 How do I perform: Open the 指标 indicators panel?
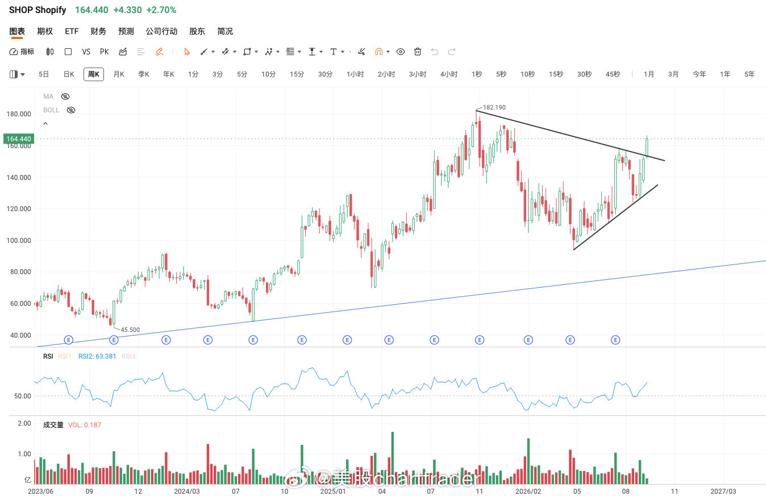22,52
